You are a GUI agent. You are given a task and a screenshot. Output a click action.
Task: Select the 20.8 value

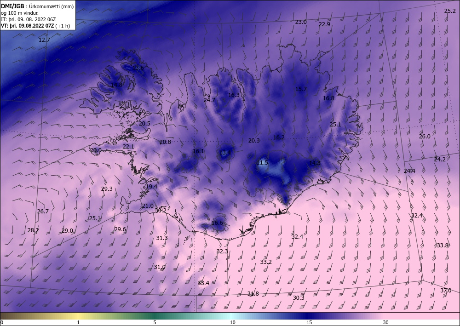pyautogui.click(x=165, y=142)
